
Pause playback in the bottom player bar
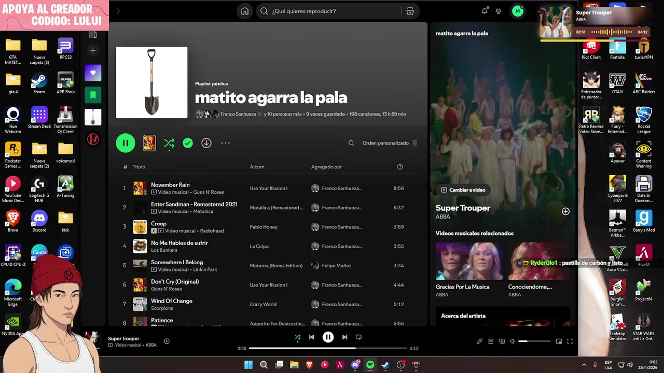tap(328, 337)
